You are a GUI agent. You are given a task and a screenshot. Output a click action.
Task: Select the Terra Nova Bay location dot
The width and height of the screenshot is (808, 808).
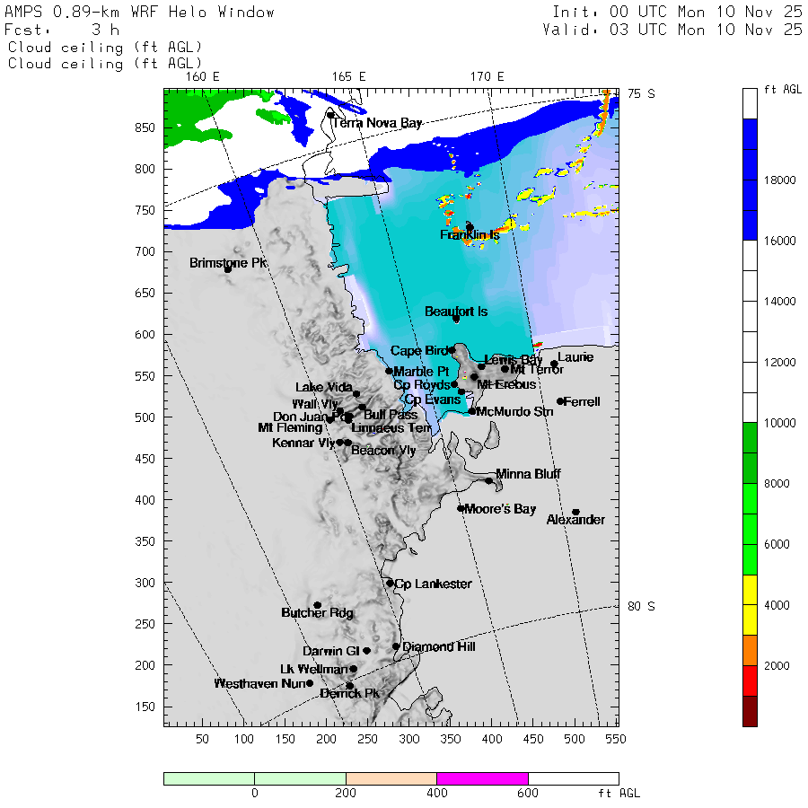tap(330, 115)
